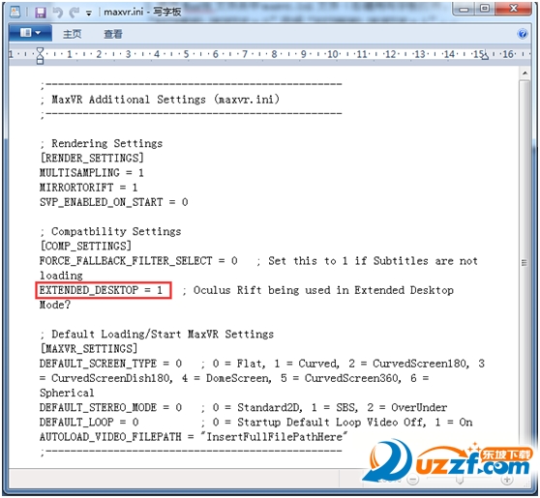540x498 pixels.
Task: Open the blue WordPad file menu button
Action: (30, 33)
